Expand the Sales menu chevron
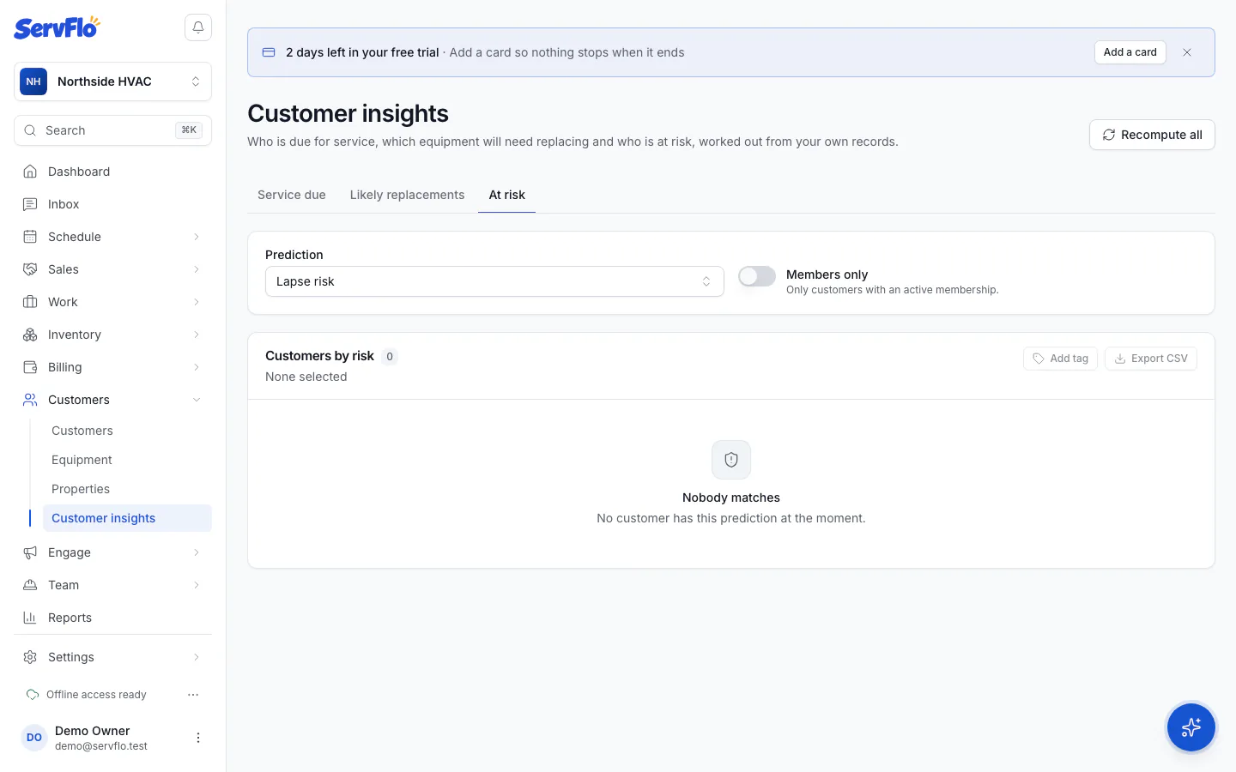Viewport: 1236px width, 772px height. (x=197, y=269)
